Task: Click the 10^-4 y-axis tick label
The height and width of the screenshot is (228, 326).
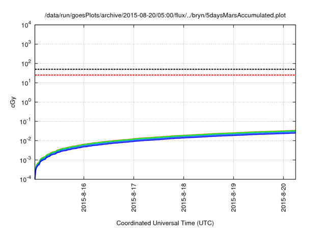Action: pyautogui.click(x=25, y=179)
